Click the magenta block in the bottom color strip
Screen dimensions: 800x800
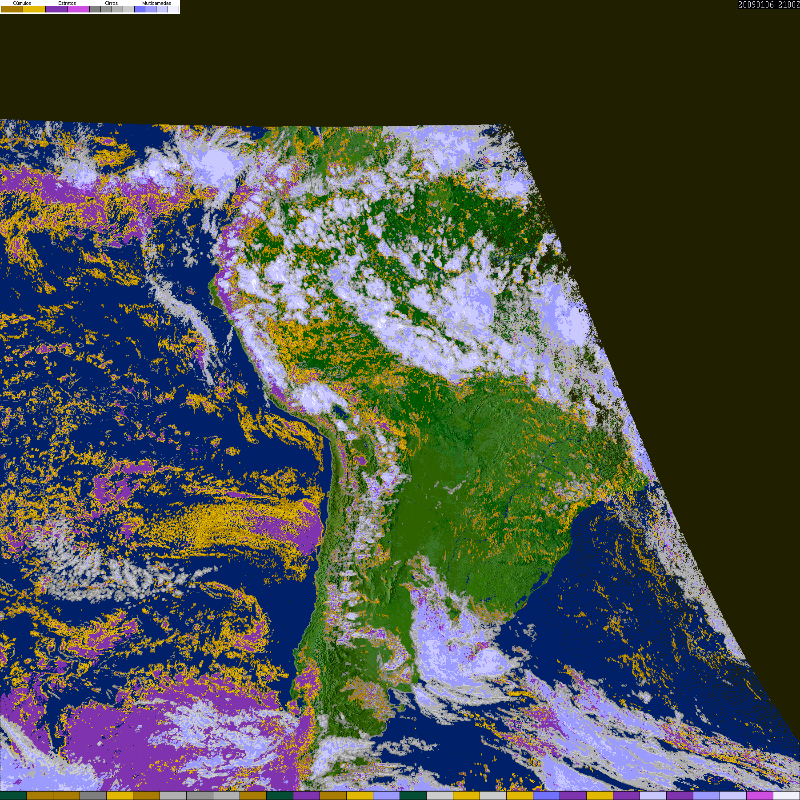760,796
